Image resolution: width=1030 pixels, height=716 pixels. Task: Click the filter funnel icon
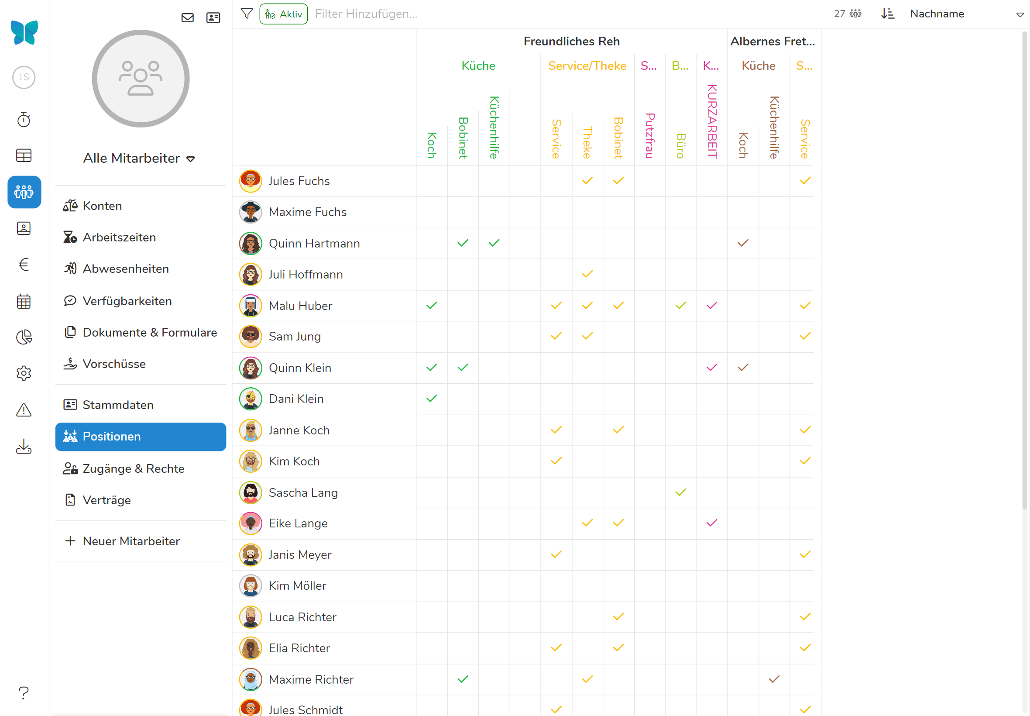[x=246, y=14]
